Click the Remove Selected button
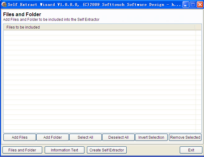Screen dimensions: 204x157 185,137
